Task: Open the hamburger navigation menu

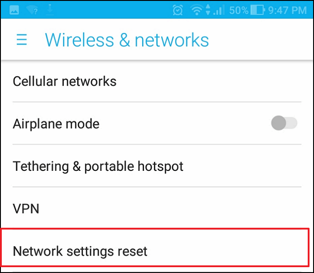Action: 22,39
